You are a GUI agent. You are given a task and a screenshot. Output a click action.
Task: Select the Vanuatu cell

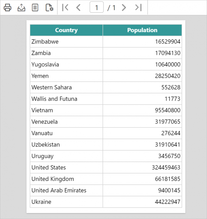coord(66,133)
